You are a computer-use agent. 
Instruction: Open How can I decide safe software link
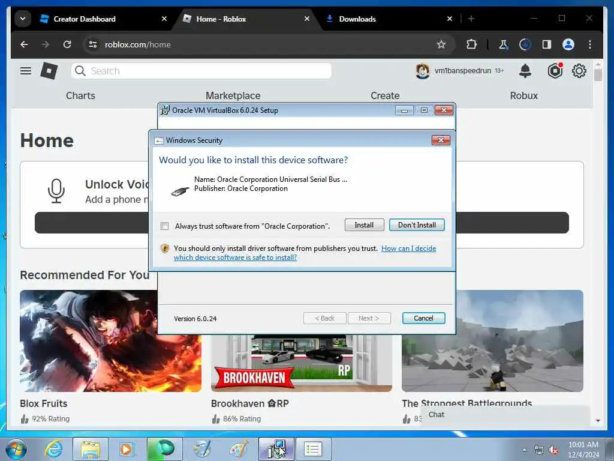(408, 248)
